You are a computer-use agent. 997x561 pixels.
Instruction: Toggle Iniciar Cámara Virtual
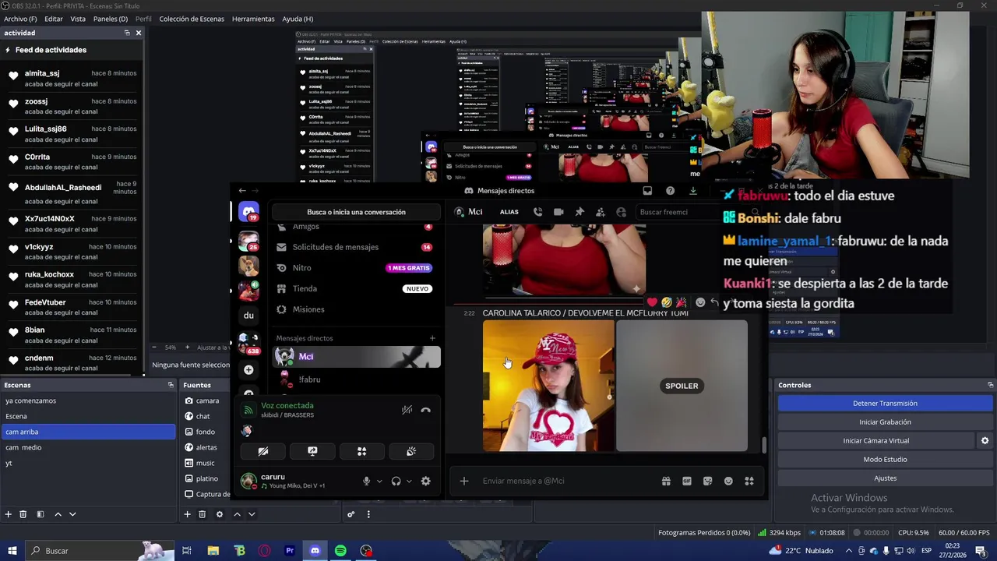click(x=875, y=441)
